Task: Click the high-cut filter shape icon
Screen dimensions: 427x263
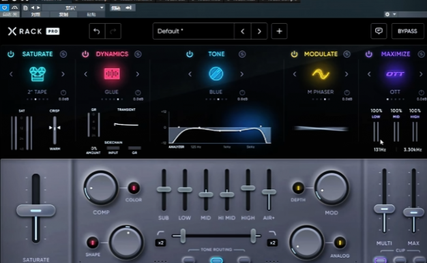Action: tap(272, 233)
